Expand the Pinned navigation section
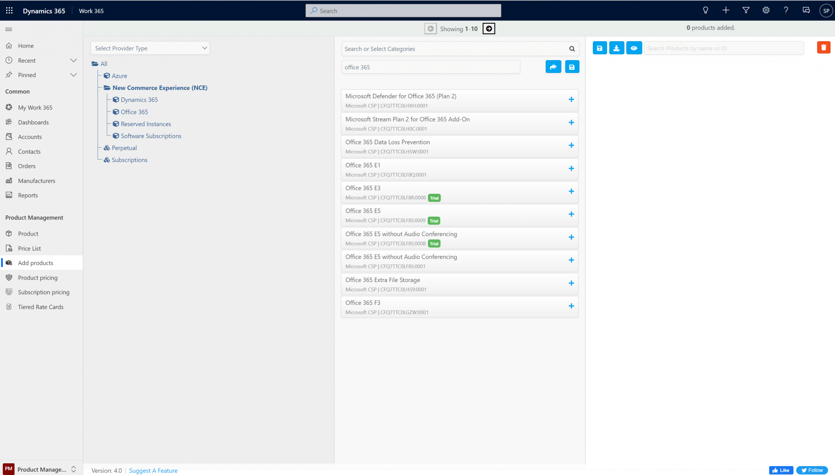 pos(73,75)
